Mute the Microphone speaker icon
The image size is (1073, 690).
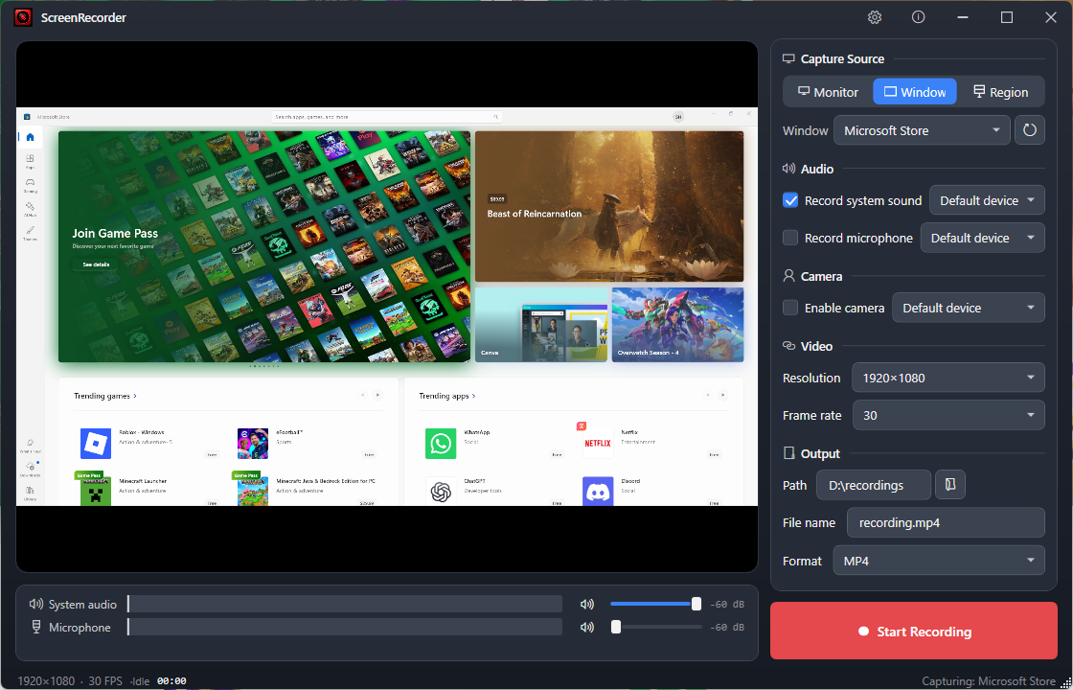click(x=586, y=627)
